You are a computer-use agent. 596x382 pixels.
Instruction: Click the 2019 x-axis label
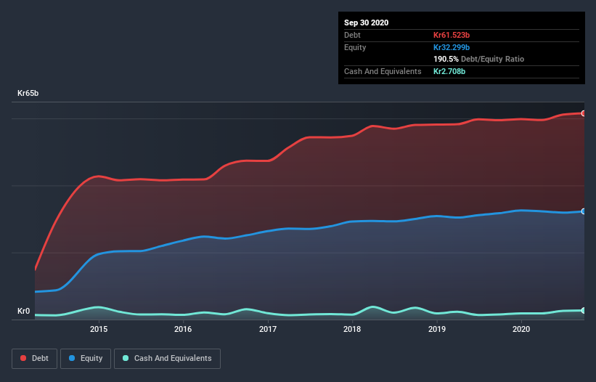437,329
